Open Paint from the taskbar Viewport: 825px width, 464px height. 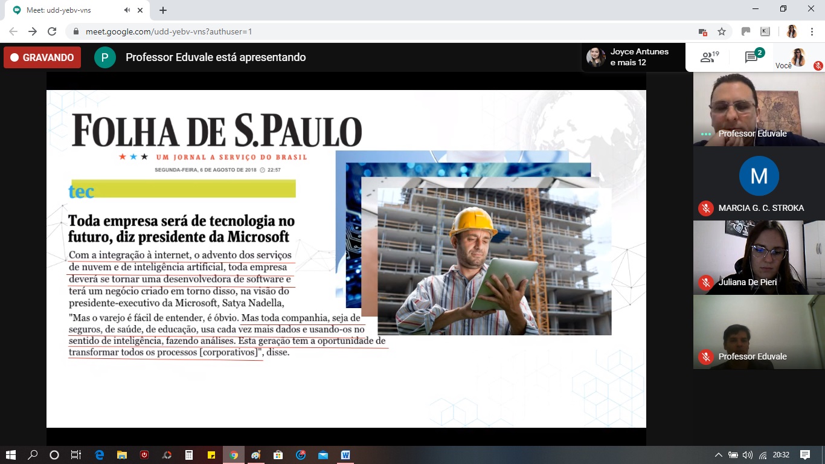pos(256,455)
